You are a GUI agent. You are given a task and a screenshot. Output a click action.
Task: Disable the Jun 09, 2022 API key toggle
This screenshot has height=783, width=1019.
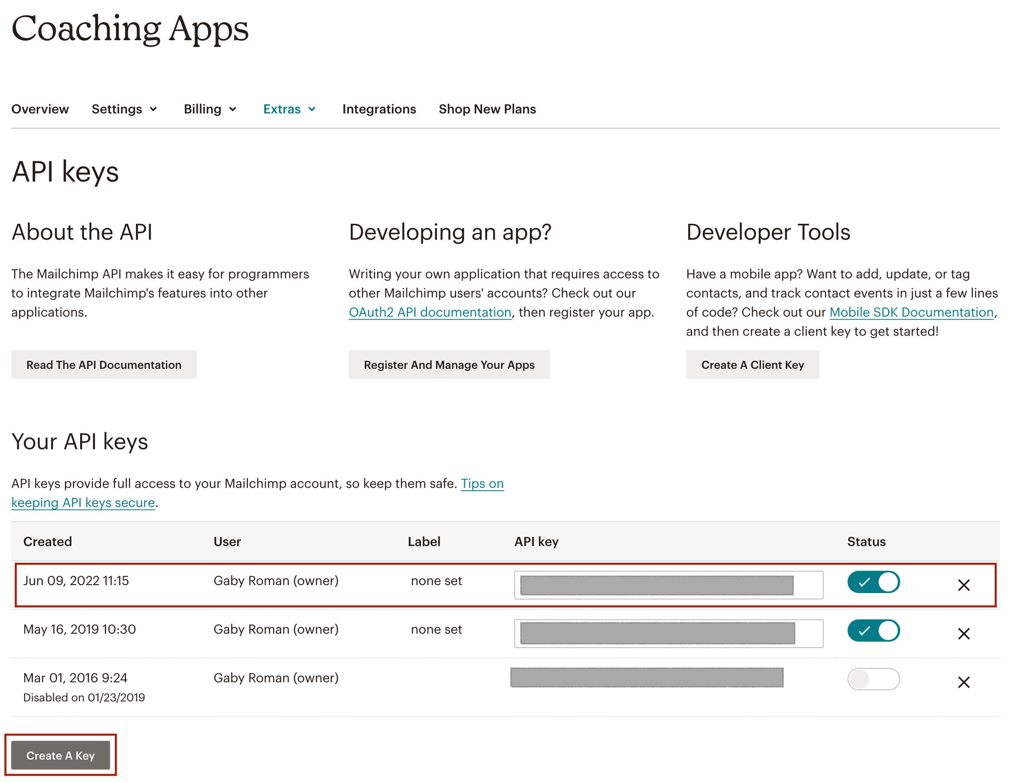coord(873,582)
